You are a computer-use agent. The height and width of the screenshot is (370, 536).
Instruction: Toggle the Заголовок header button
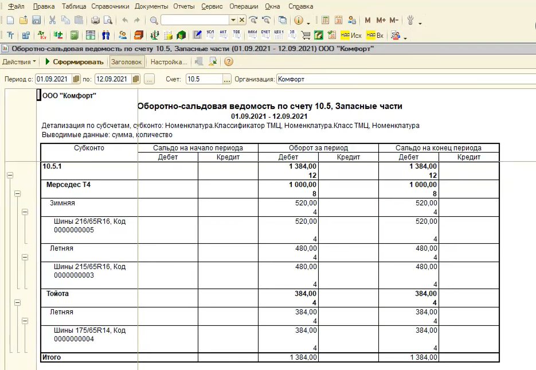[x=126, y=62]
